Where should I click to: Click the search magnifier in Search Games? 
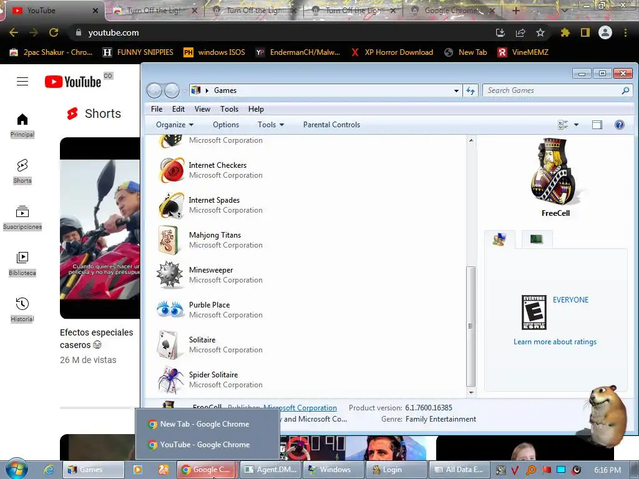[x=625, y=90]
